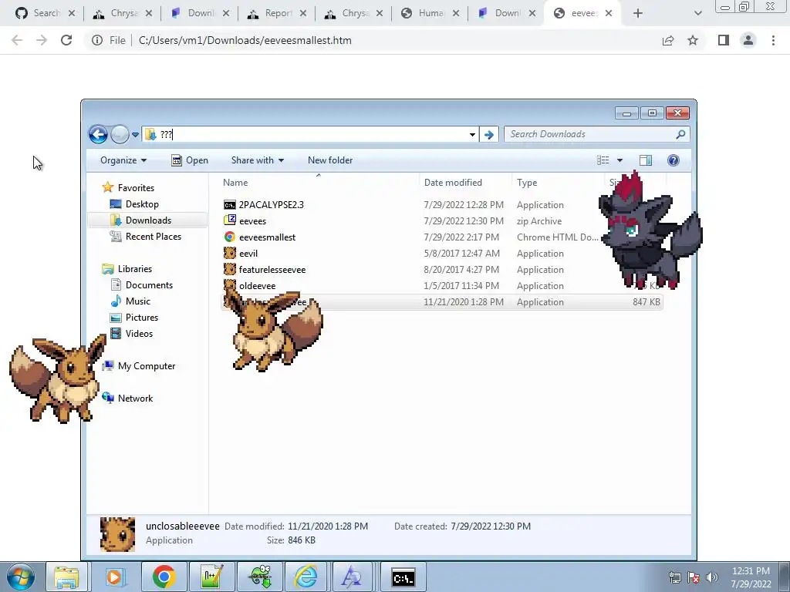Screen dimensions: 790x592
Task: Open the Pictures library
Action: (142, 317)
